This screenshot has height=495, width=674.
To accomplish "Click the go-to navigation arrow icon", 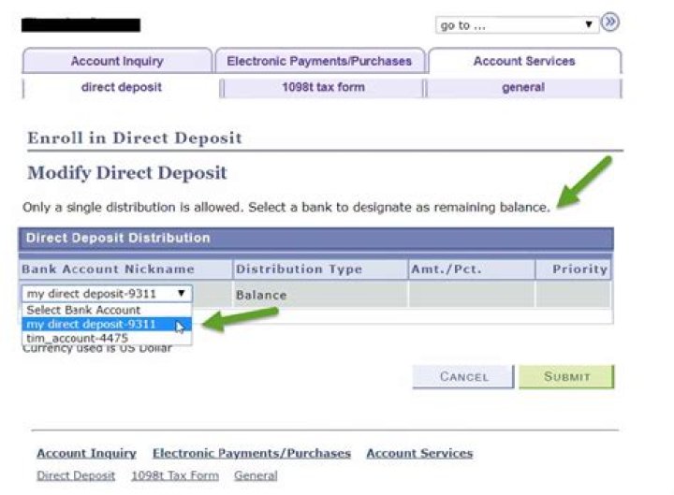I will click(611, 23).
